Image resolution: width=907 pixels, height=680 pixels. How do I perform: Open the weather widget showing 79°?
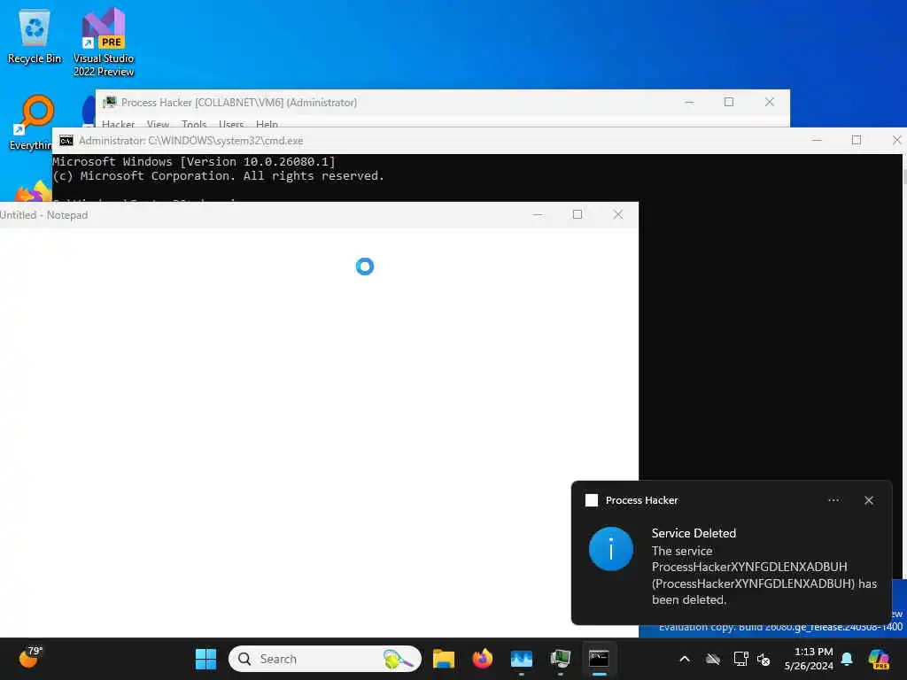coord(30,658)
